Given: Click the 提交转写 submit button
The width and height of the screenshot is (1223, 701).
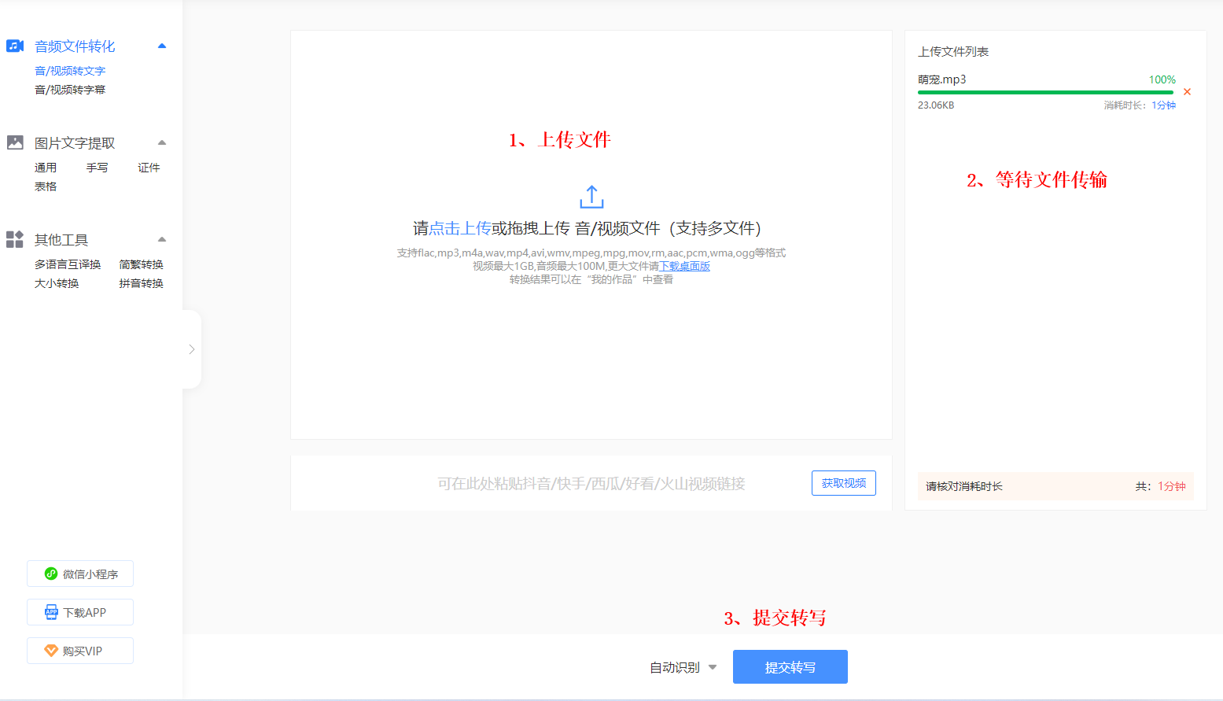Looking at the screenshot, I should coord(790,667).
